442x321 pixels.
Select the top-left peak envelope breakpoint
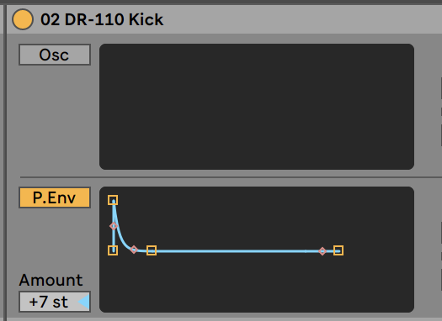[x=113, y=200]
